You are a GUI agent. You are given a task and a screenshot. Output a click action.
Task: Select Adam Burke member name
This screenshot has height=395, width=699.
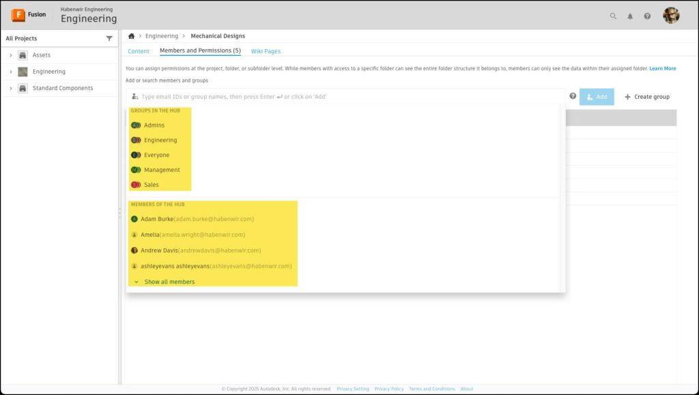tap(157, 219)
